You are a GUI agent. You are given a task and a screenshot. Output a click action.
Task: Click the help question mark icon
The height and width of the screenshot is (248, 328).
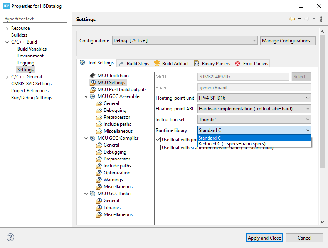tap(10, 237)
